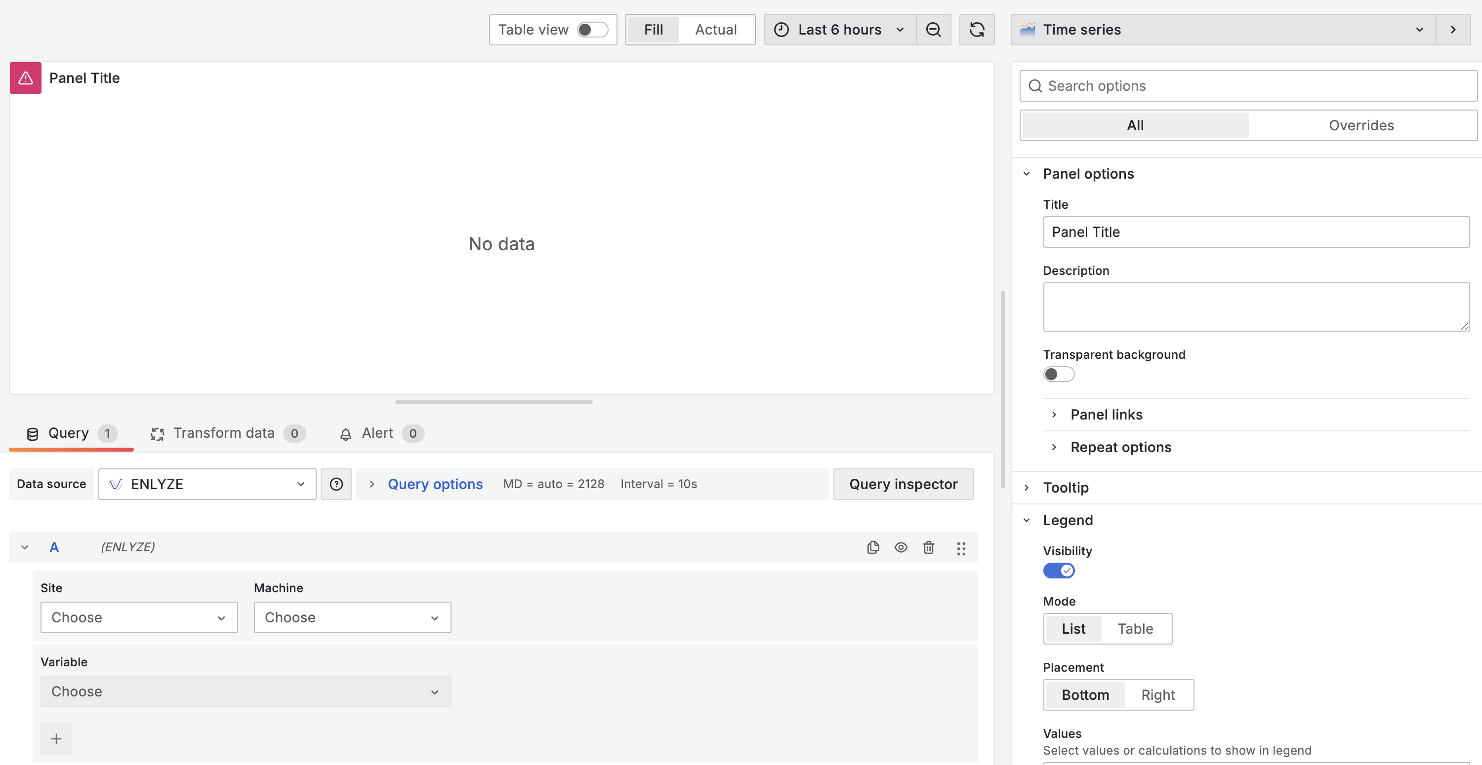Open the data source help icon

(x=336, y=485)
